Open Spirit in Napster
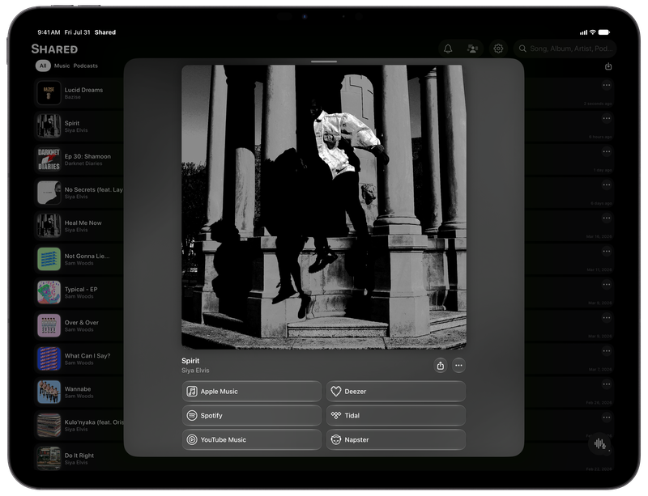 (396, 440)
